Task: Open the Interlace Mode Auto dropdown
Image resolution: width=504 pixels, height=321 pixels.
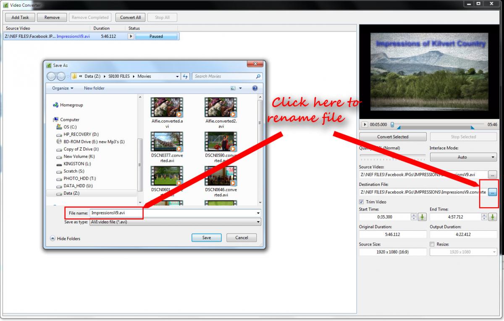Action: point(463,157)
